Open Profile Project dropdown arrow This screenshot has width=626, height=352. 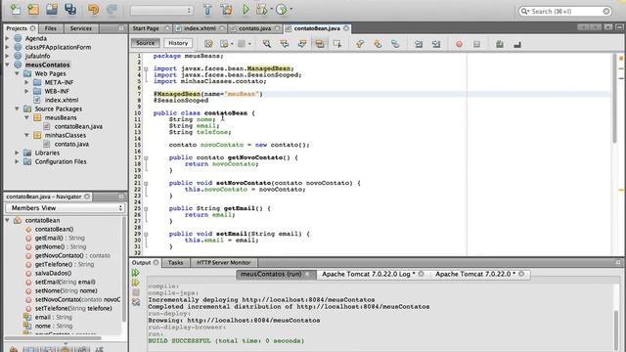tap(291, 9)
